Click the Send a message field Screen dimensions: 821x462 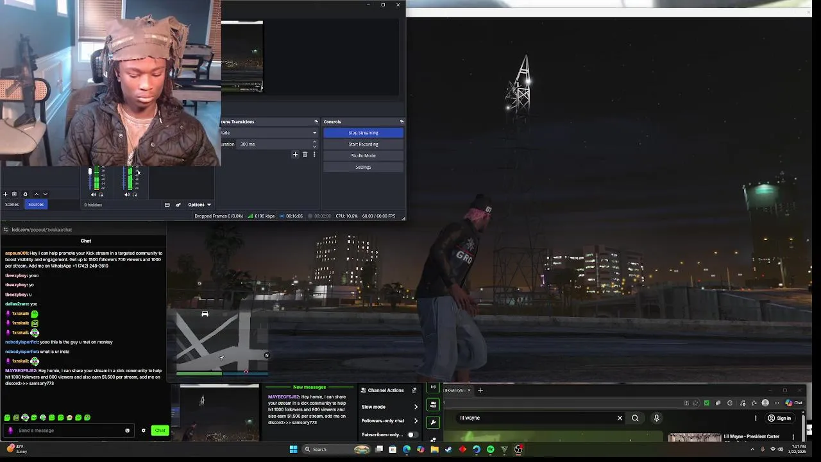[68, 431]
